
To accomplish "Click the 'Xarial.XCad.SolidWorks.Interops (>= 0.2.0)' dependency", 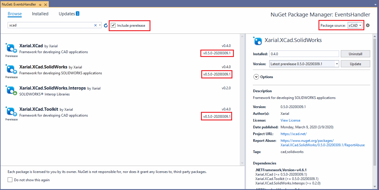I will click(x=288, y=183).
